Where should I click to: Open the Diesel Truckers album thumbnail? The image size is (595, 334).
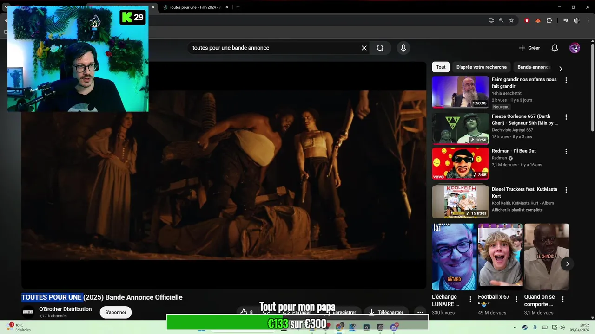pyautogui.click(x=460, y=201)
